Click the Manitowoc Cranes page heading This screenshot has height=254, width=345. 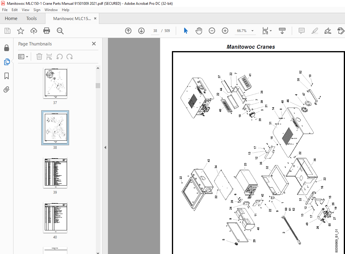pyautogui.click(x=251, y=47)
